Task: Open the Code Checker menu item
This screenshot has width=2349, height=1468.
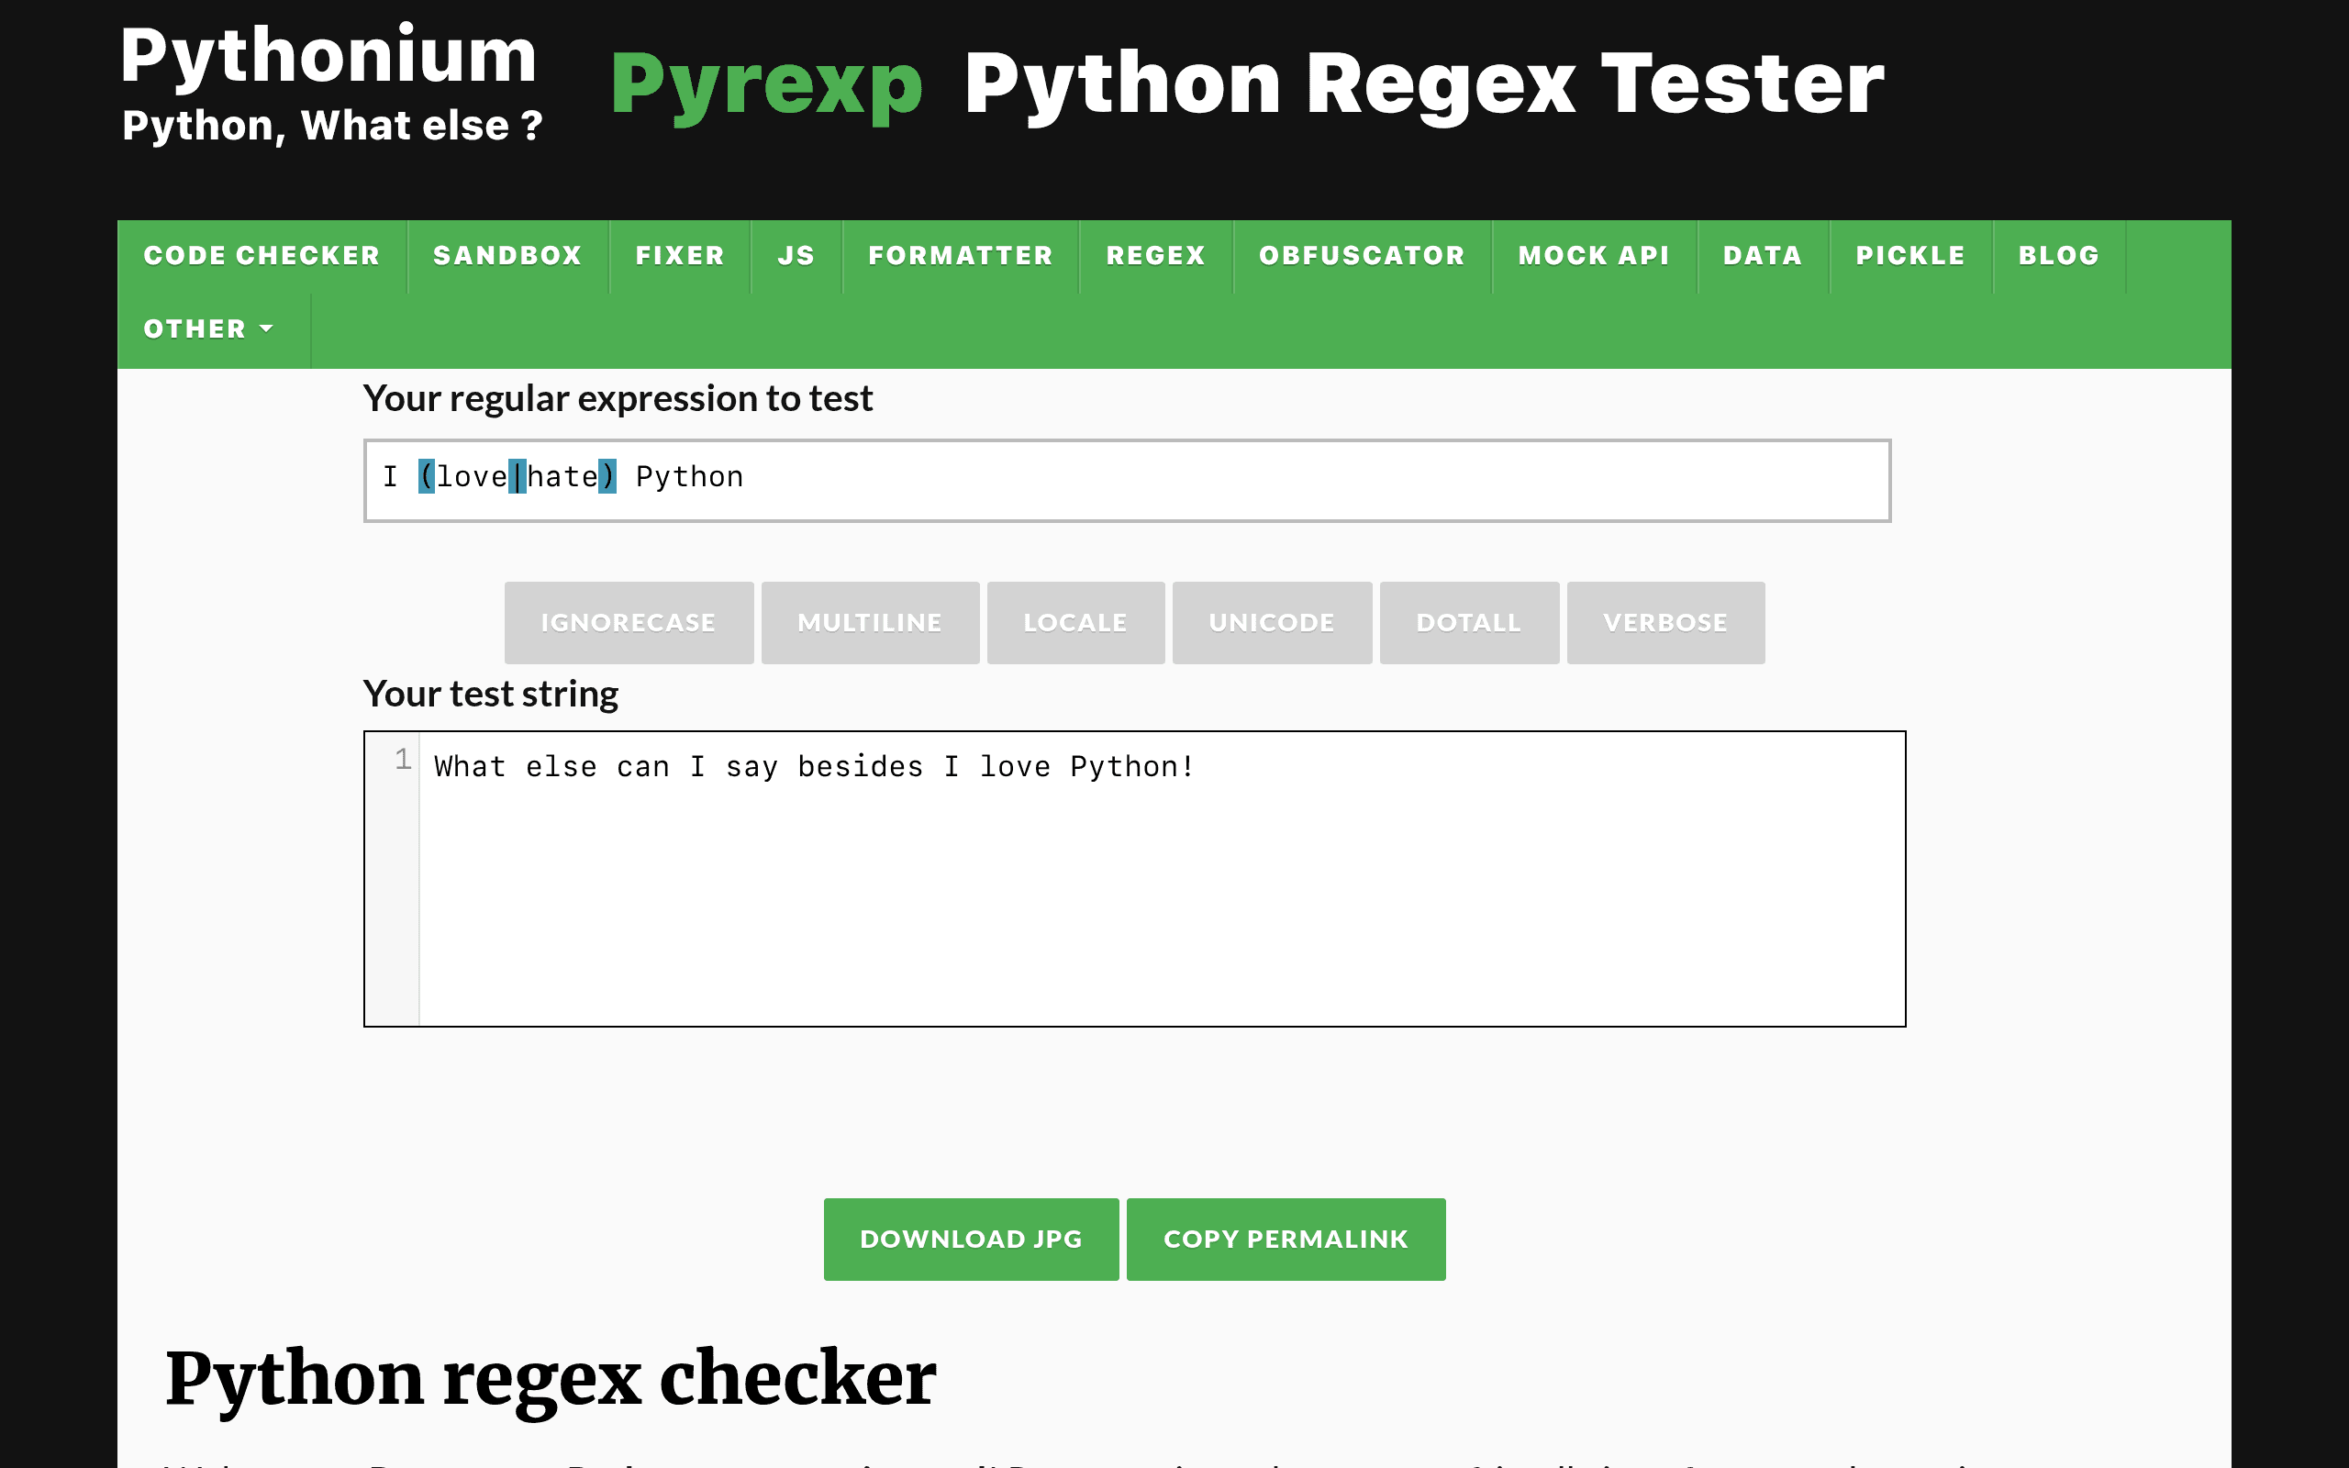Action: (262, 256)
